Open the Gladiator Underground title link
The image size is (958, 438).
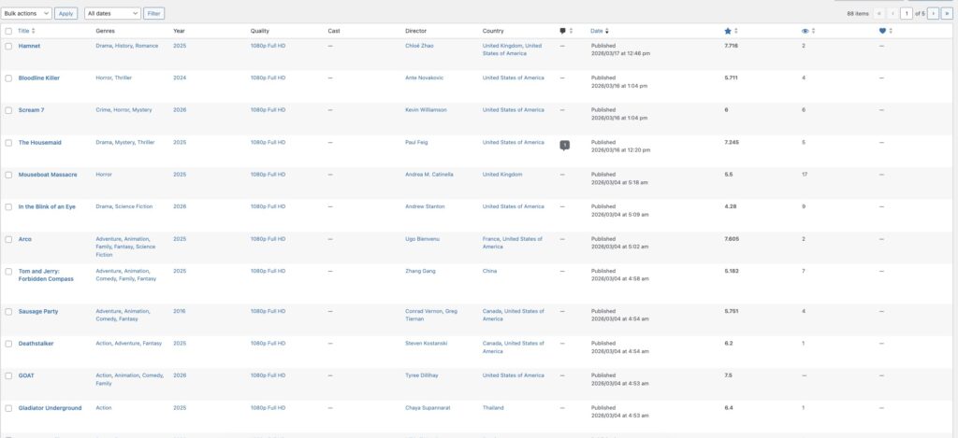point(51,408)
